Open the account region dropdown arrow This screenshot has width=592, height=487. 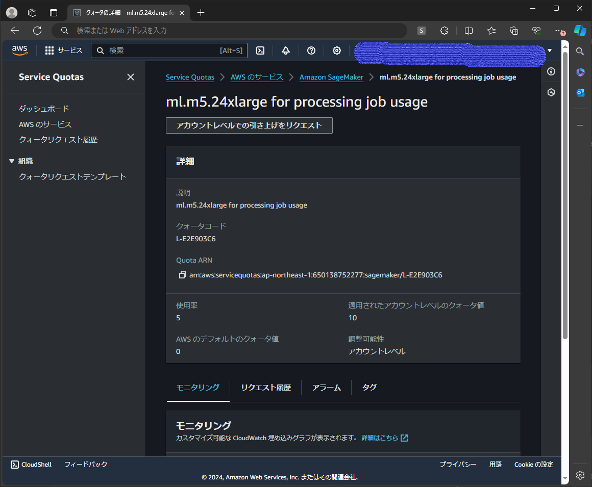click(550, 50)
